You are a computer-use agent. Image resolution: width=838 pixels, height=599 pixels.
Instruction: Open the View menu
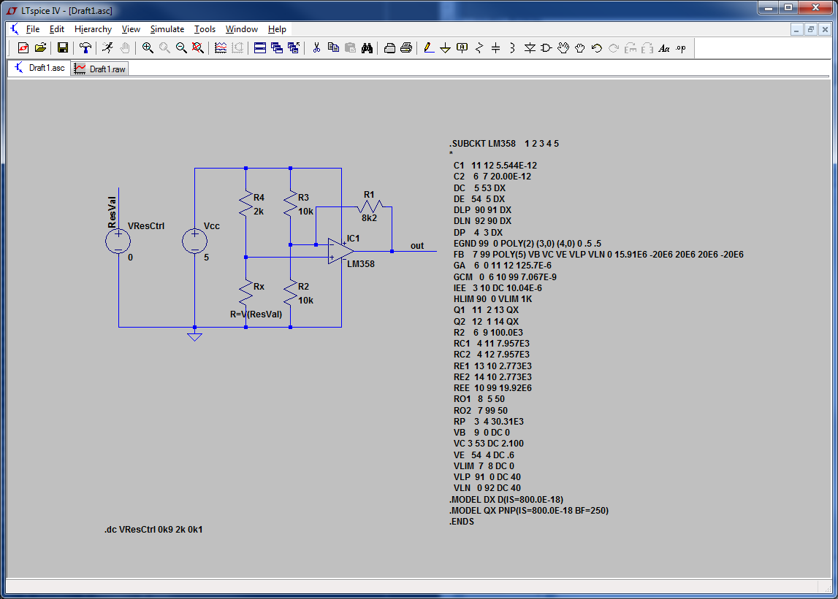[131, 29]
